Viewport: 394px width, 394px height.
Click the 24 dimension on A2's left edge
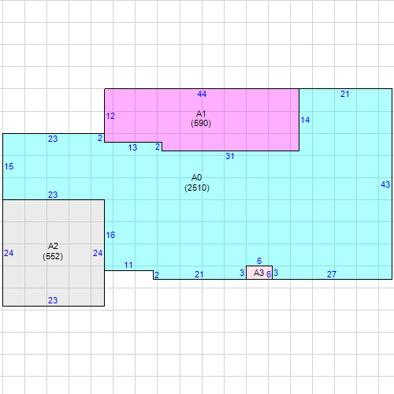point(9,253)
